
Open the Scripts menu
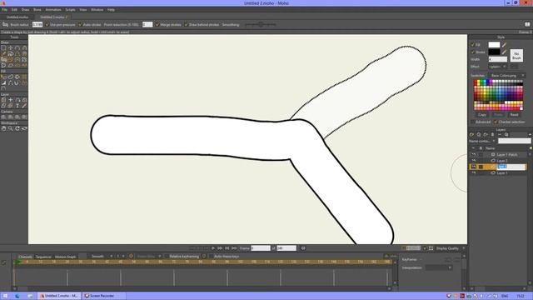click(70, 10)
